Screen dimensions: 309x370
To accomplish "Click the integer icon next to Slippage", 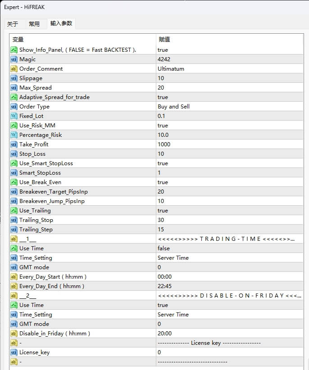I will [14, 78].
